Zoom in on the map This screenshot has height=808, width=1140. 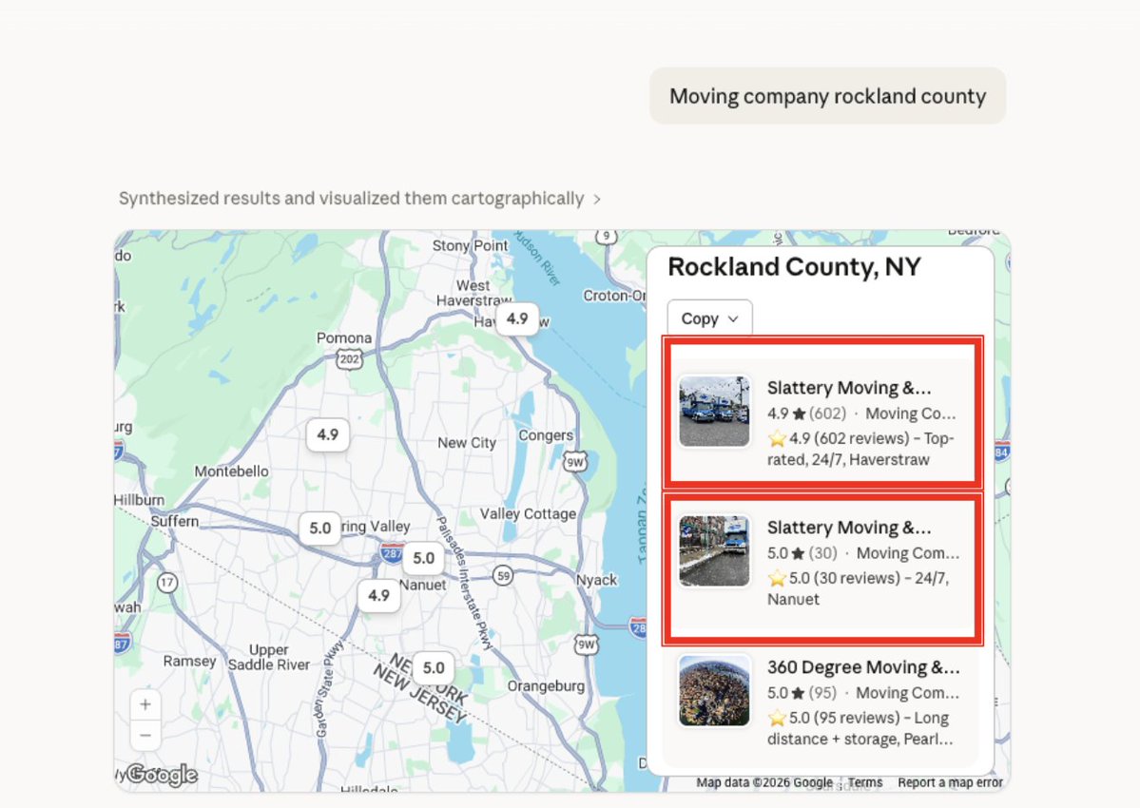click(145, 704)
